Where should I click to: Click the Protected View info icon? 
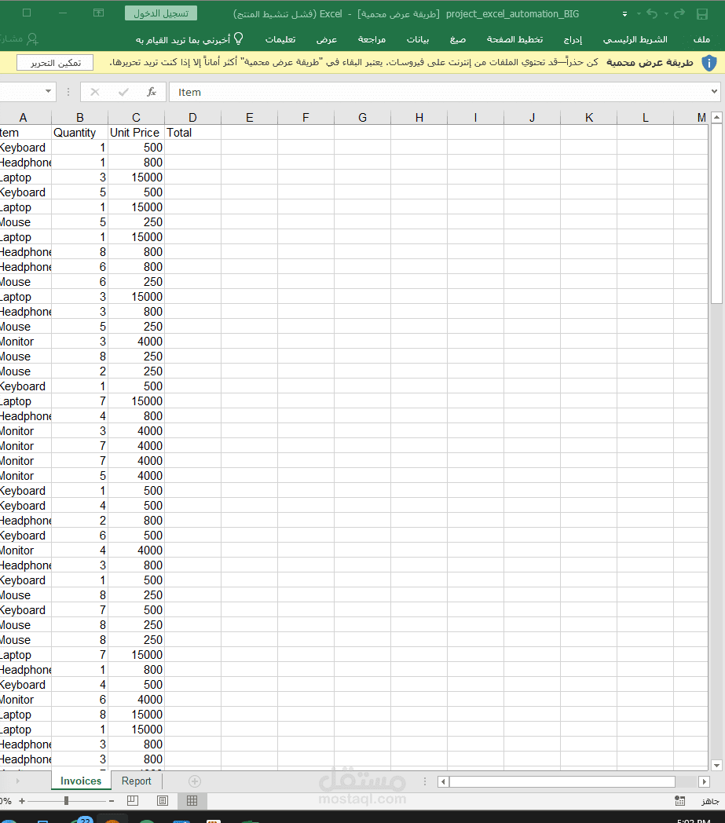pyautogui.click(x=710, y=64)
